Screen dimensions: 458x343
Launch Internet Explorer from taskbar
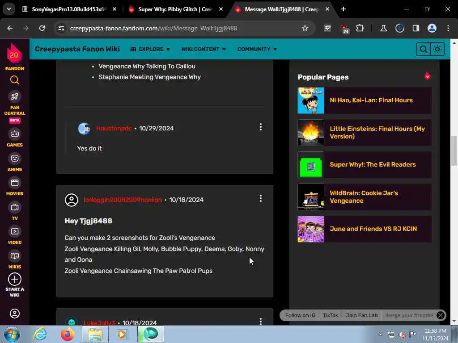tap(40, 334)
